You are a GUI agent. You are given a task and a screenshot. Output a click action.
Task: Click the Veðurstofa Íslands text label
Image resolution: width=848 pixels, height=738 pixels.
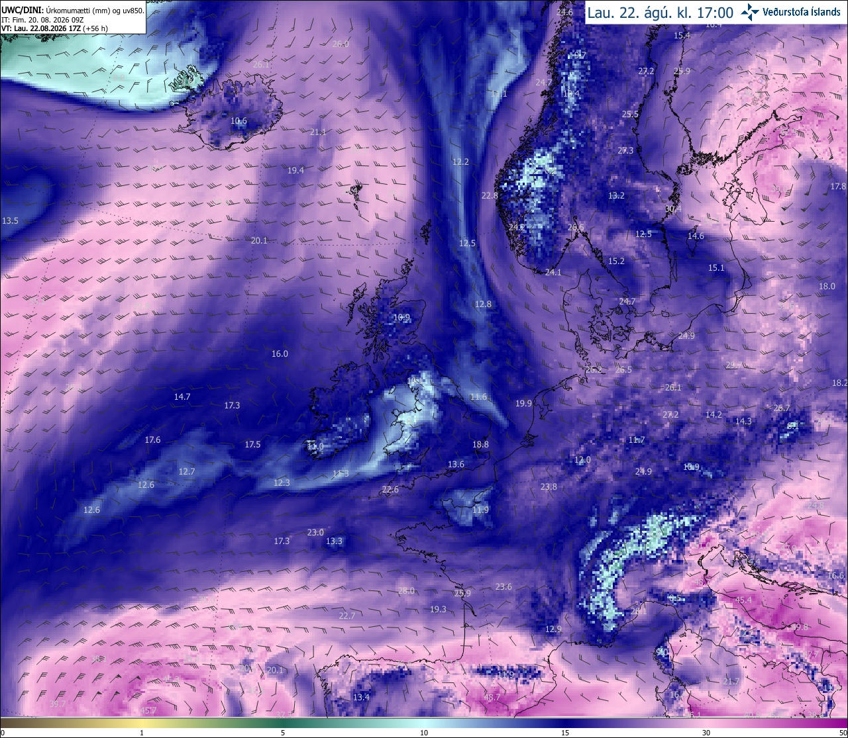coord(802,12)
